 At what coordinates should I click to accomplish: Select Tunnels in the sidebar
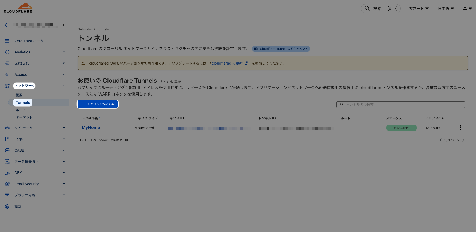pyautogui.click(x=23, y=103)
